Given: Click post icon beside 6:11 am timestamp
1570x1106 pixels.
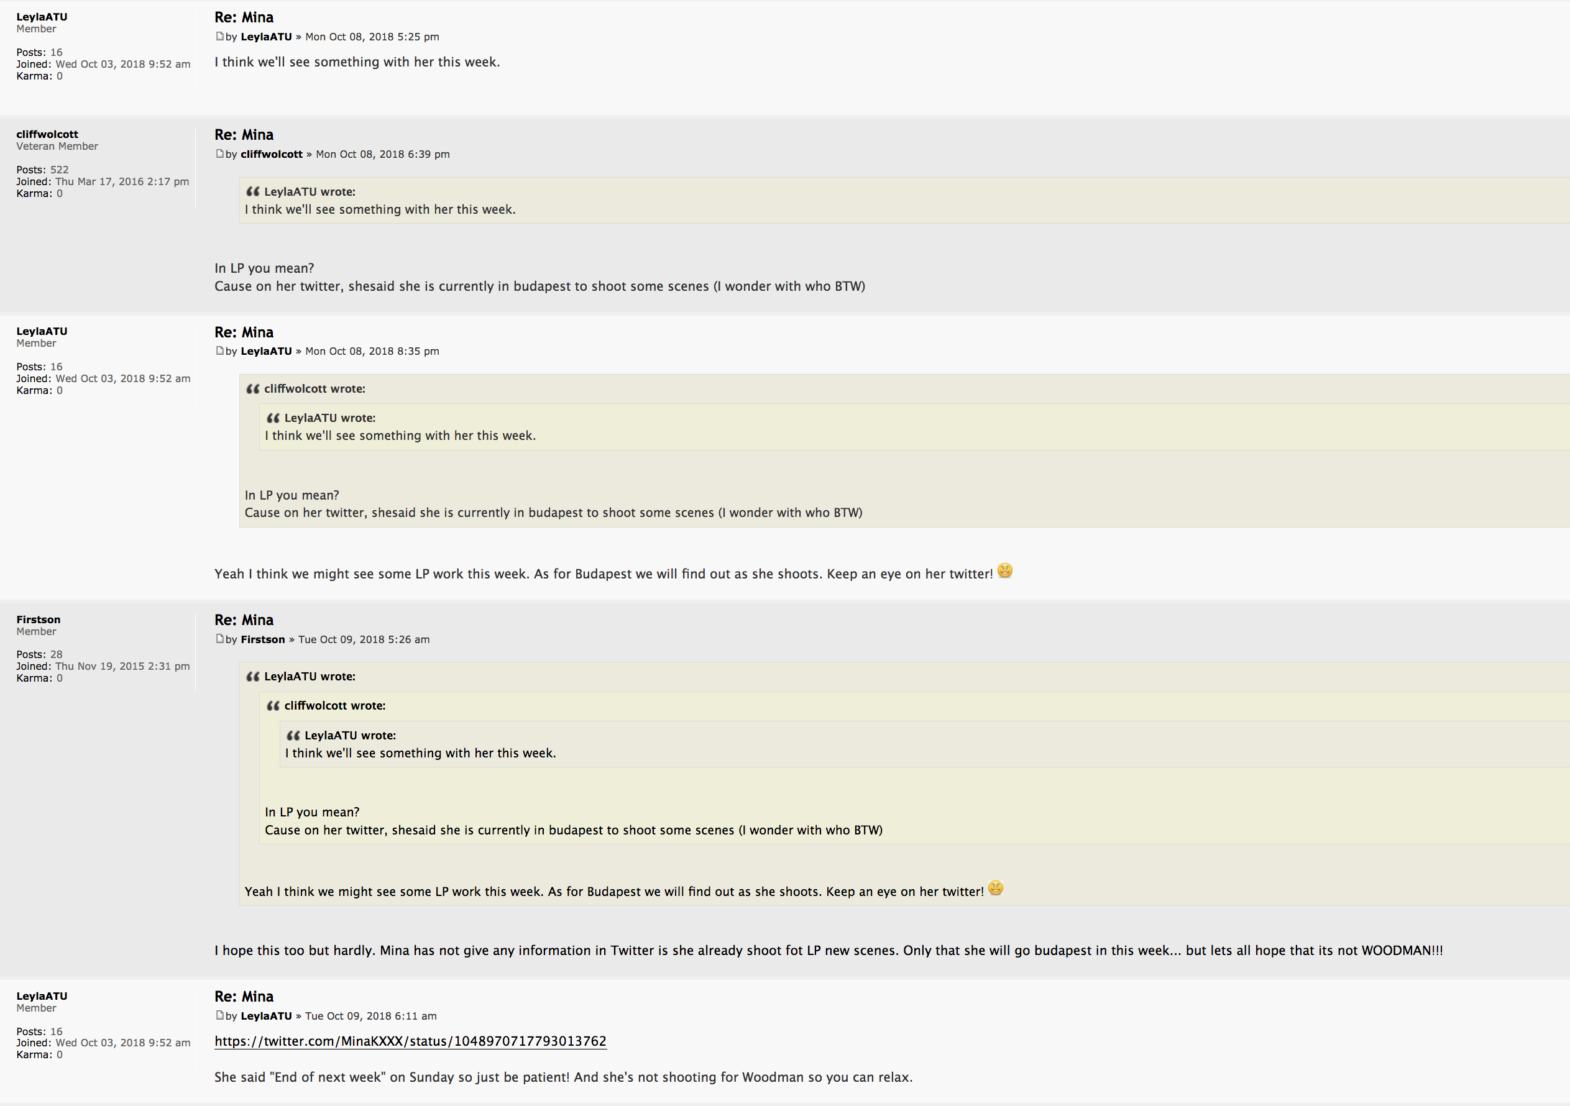Looking at the screenshot, I should (x=219, y=1016).
